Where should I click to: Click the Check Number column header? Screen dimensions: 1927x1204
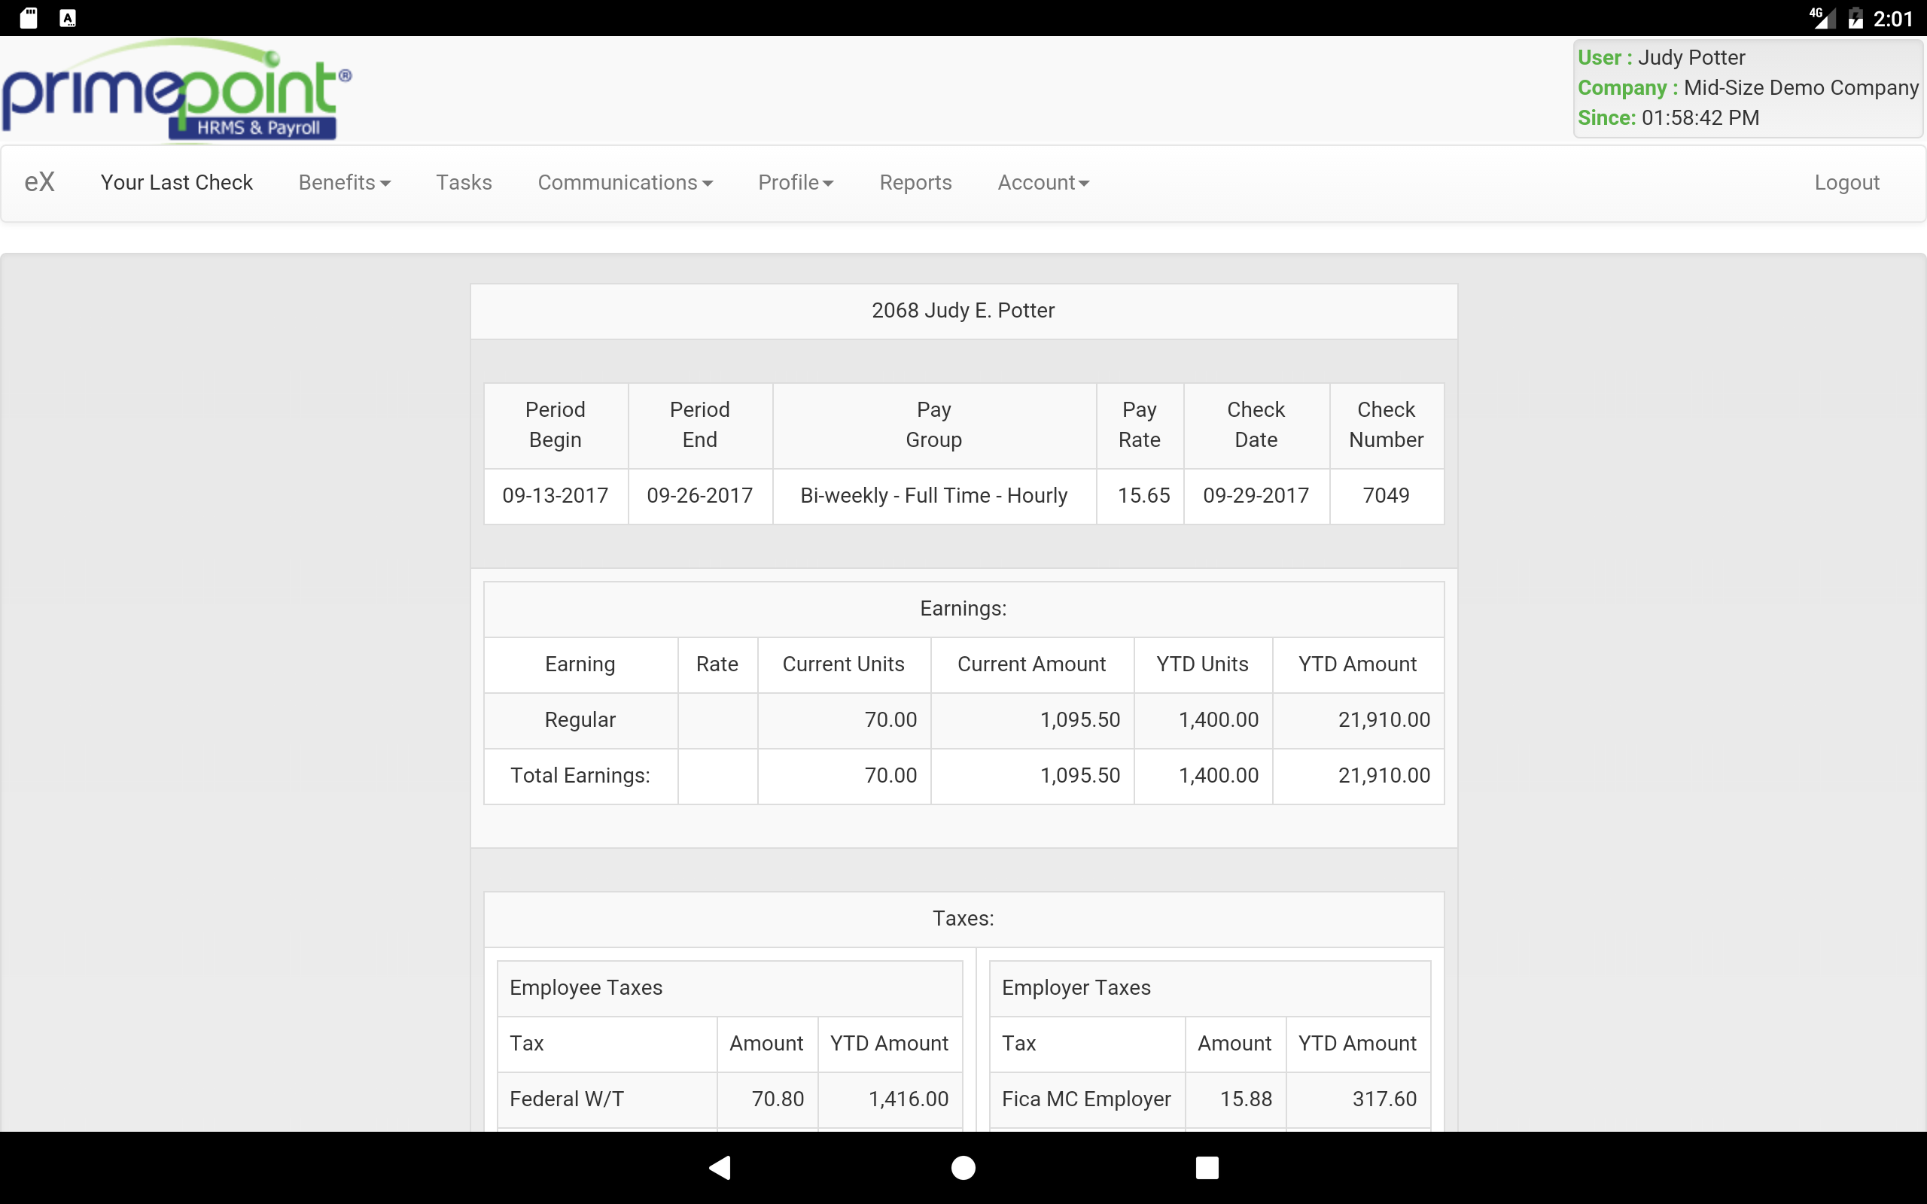click(x=1387, y=424)
